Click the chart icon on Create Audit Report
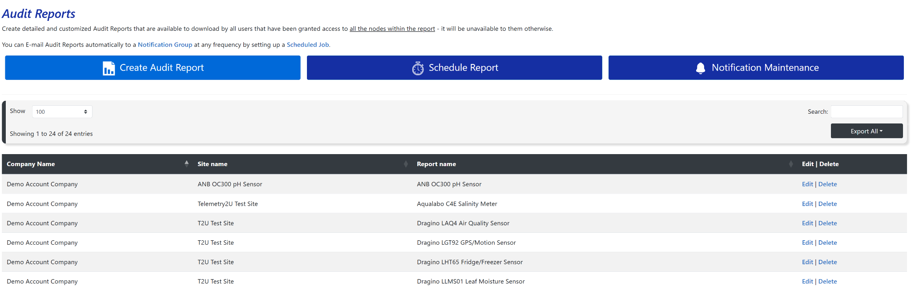Screen dimensions: 911x290 click(x=109, y=68)
